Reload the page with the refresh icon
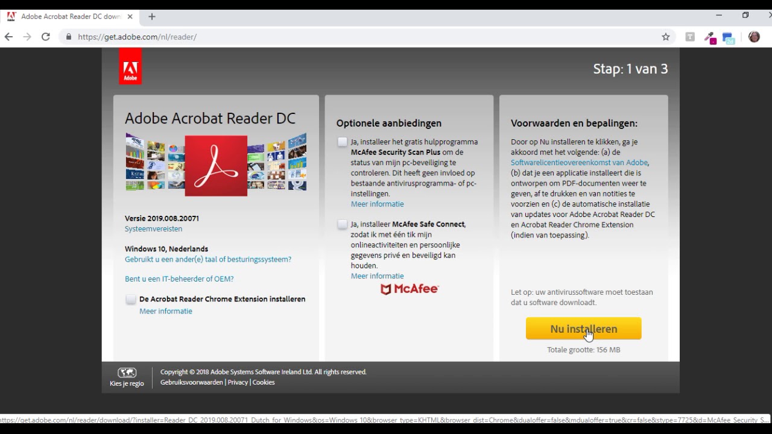 [45, 37]
